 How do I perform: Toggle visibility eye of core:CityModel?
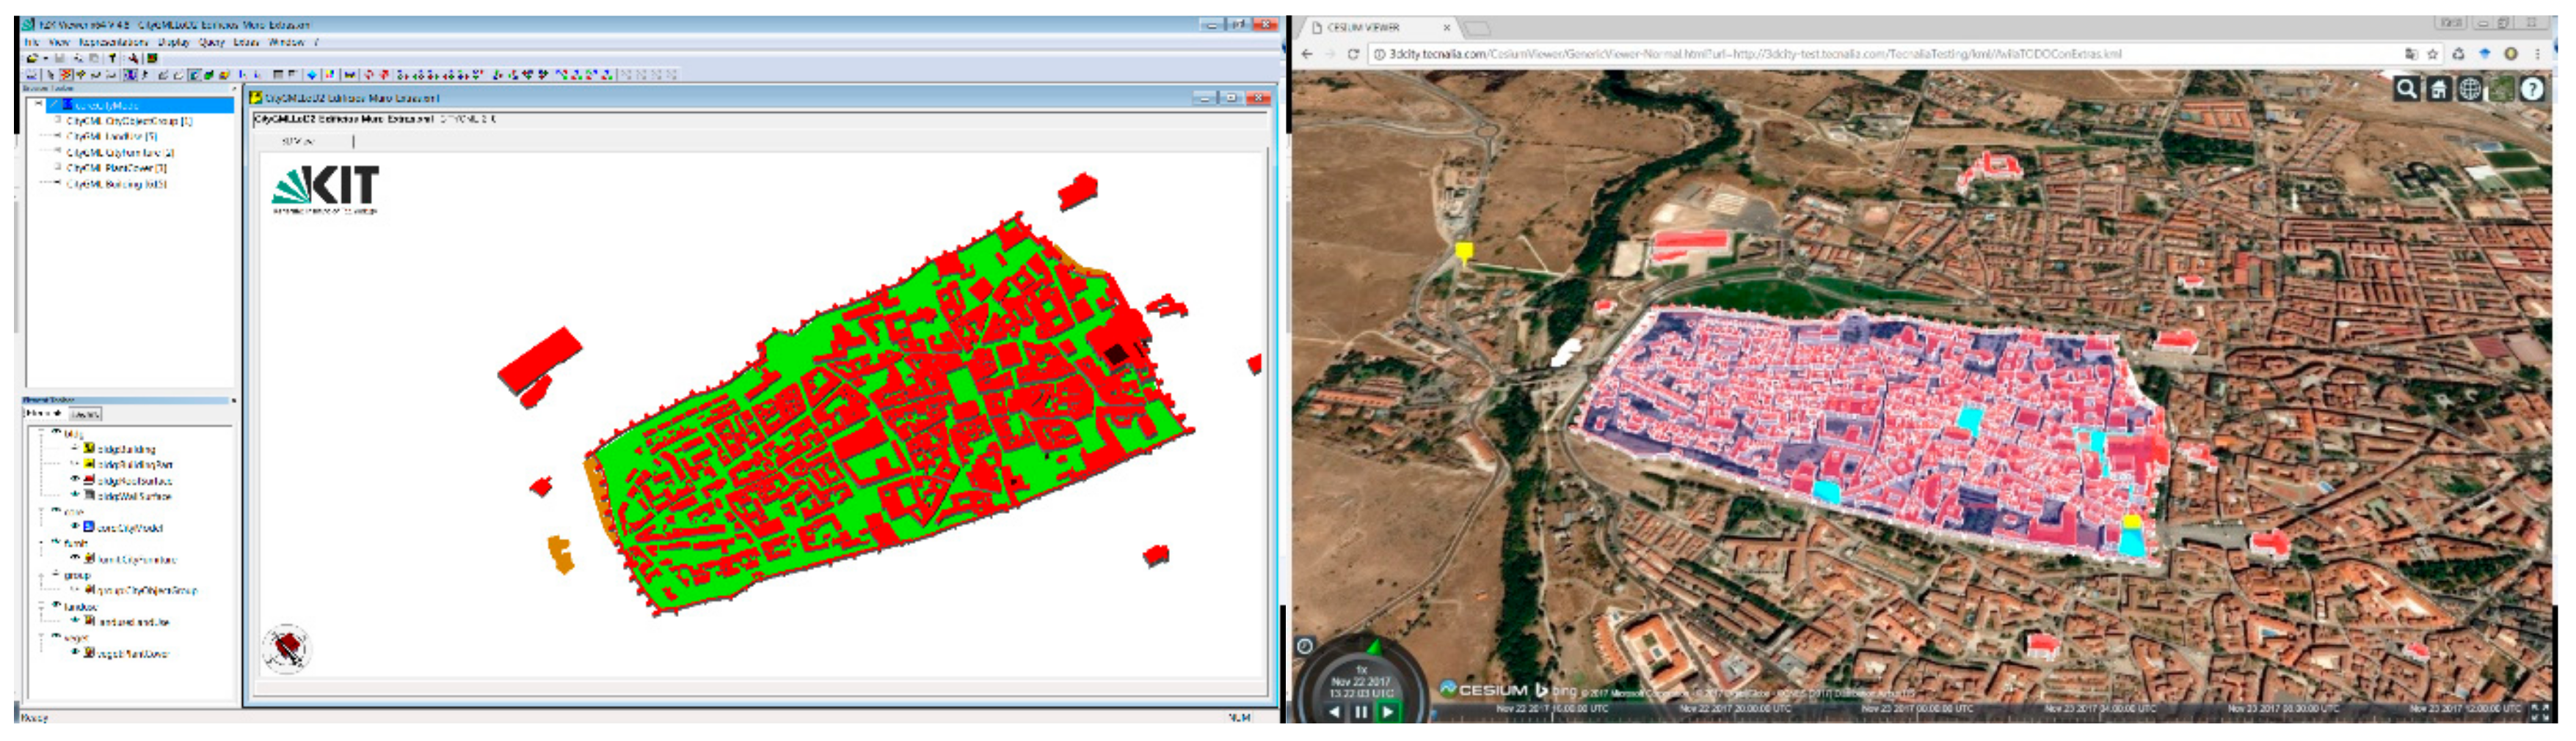coord(75,527)
